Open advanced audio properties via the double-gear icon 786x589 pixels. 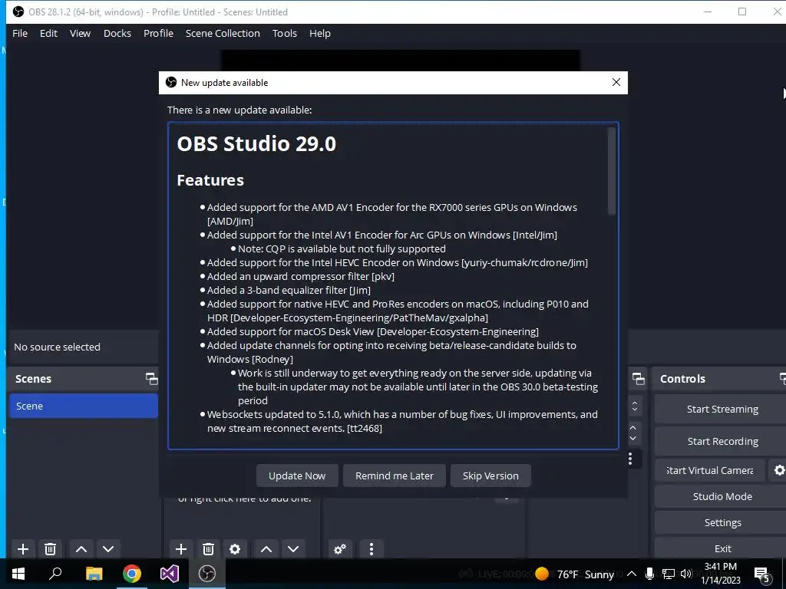(x=340, y=549)
